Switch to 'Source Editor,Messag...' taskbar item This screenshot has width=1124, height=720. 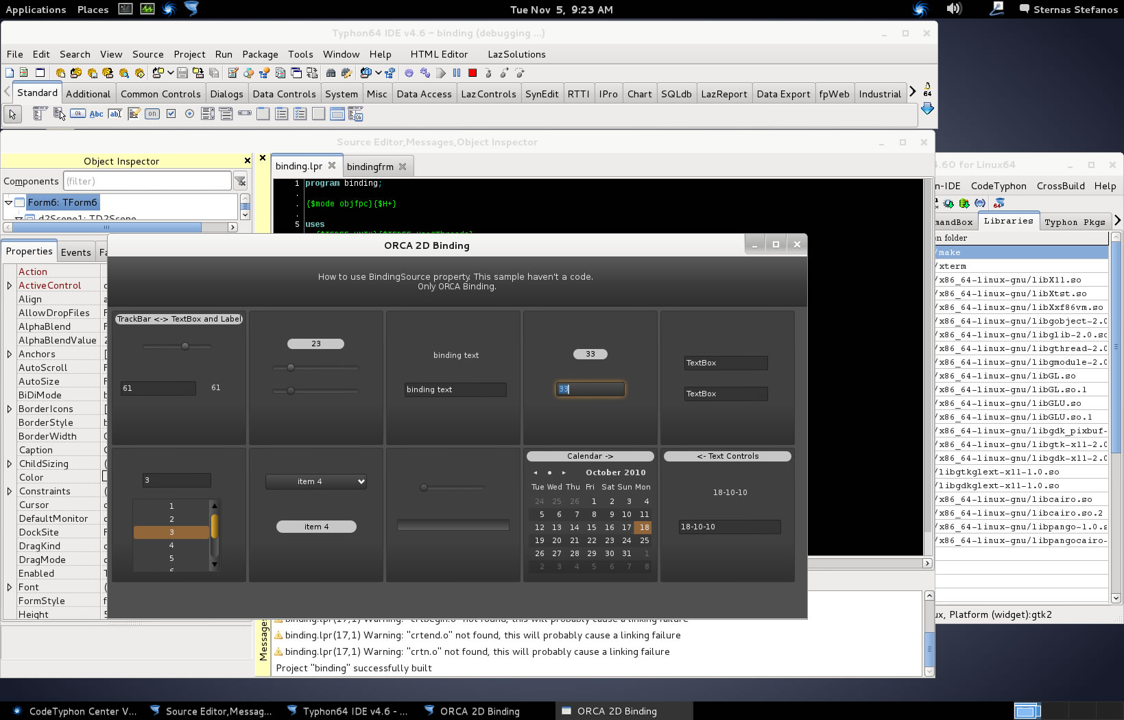(211, 711)
